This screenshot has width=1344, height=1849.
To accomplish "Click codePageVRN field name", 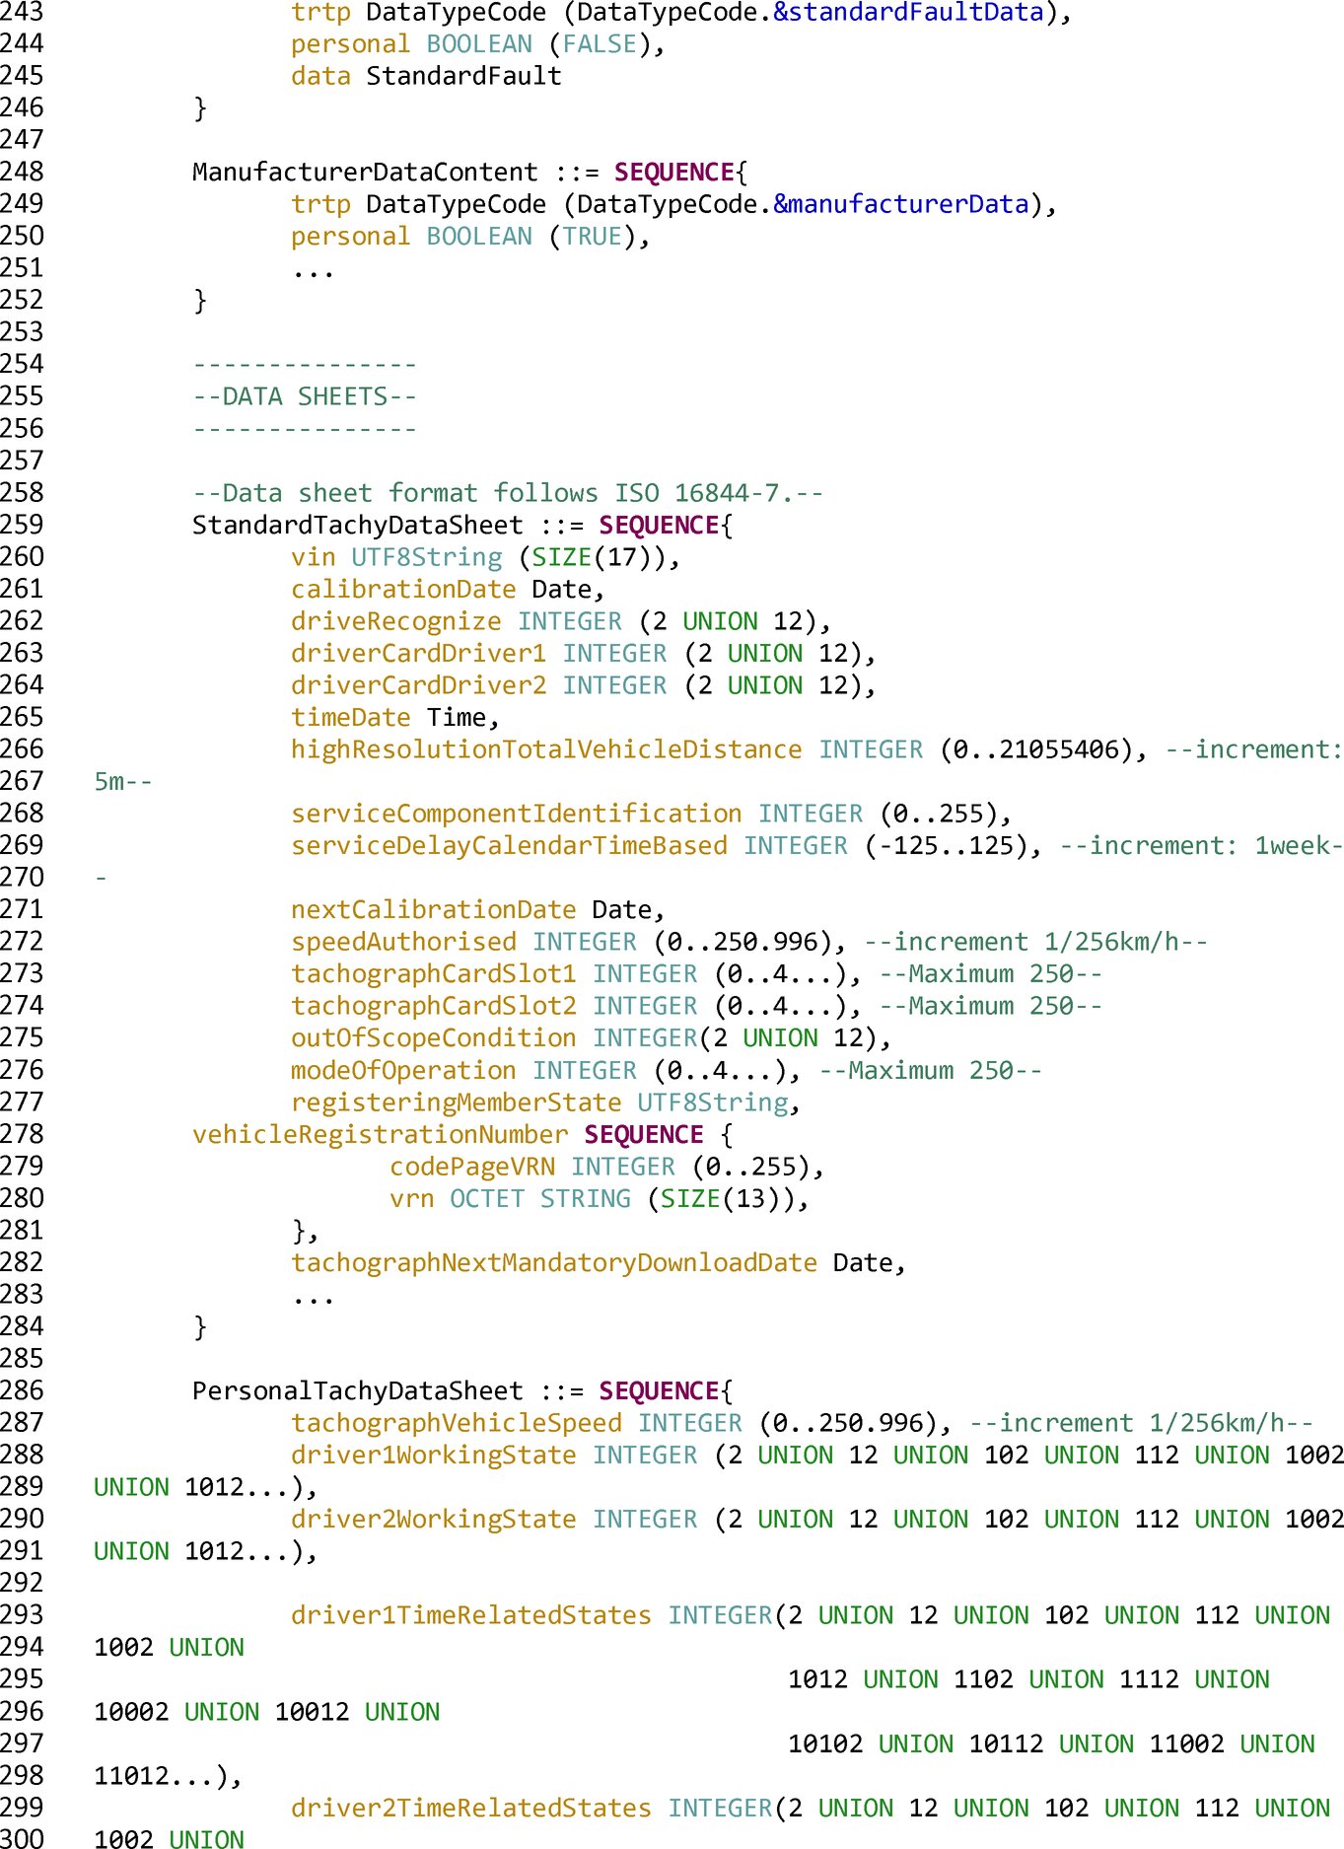I will click(472, 1167).
